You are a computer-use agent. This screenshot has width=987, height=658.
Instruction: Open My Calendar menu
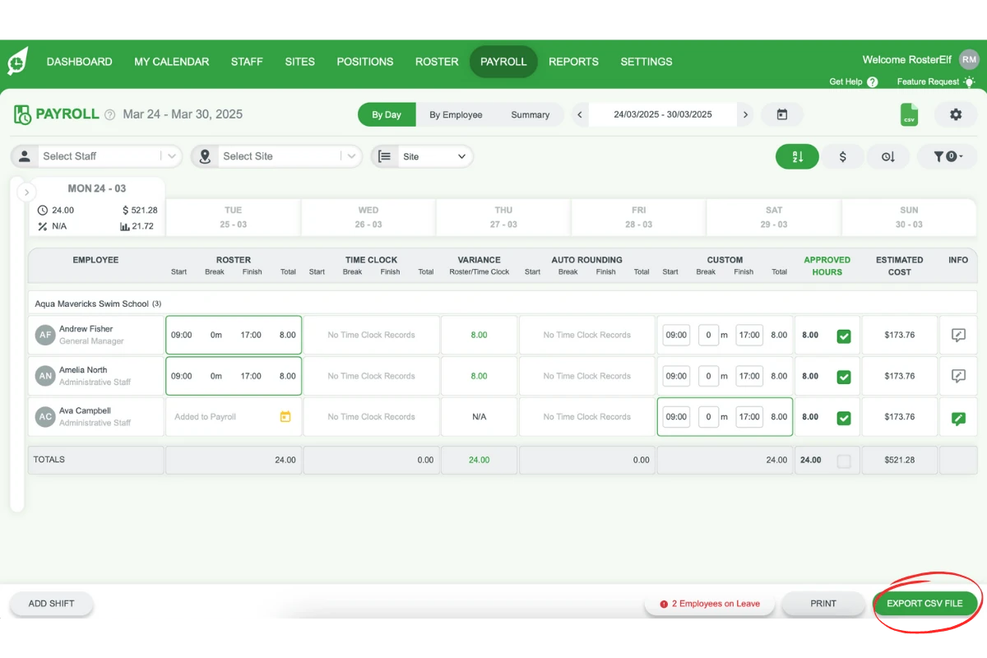[x=171, y=62]
